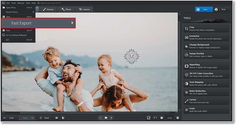Go to next photo arrow
This screenshot has height=125, width=236.
click(x=111, y=118)
